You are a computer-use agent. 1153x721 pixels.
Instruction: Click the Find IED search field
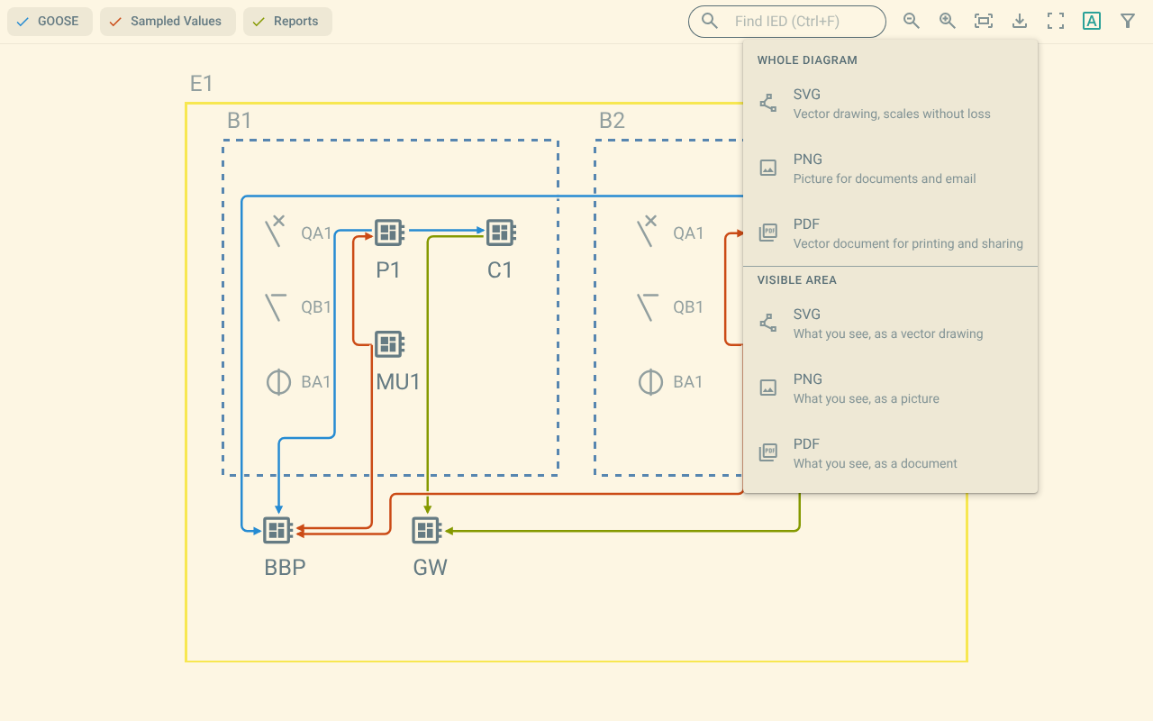point(787,22)
